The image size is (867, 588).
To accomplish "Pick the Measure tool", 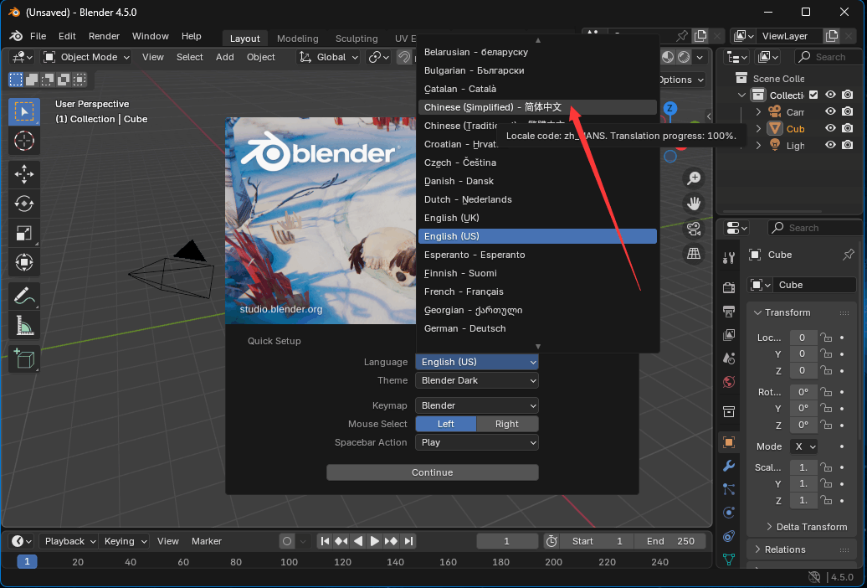I will point(23,325).
